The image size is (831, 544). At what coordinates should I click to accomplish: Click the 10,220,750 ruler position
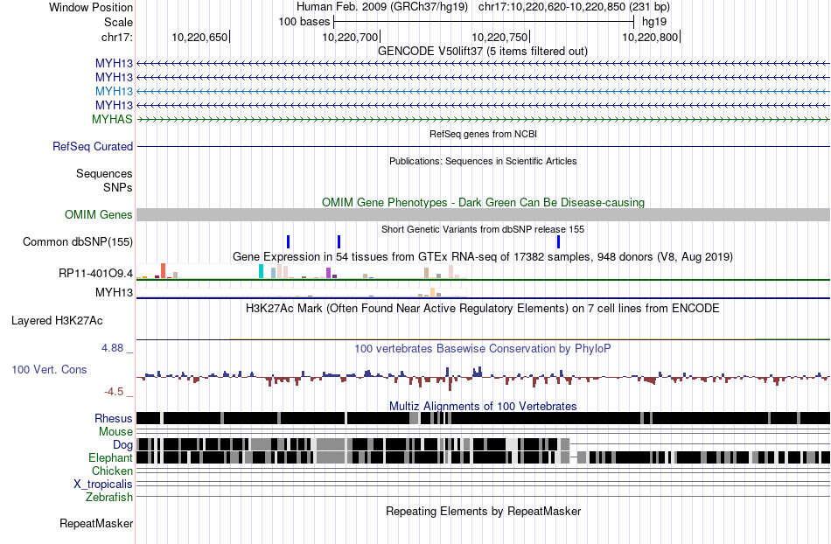coord(501,37)
